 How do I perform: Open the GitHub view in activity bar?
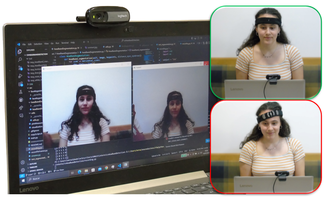(21, 100)
